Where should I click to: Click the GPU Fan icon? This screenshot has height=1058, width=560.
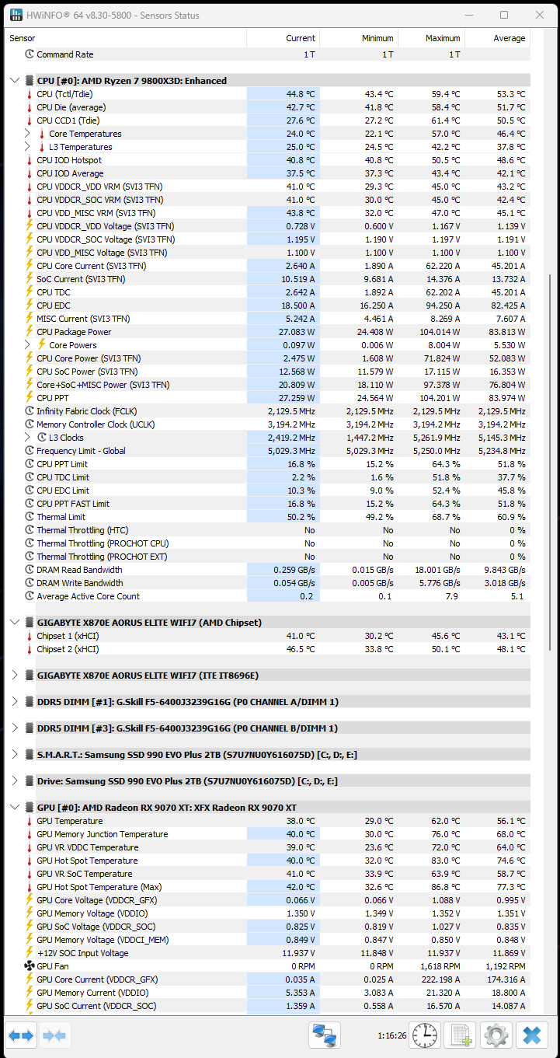pyautogui.click(x=30, y=966)
